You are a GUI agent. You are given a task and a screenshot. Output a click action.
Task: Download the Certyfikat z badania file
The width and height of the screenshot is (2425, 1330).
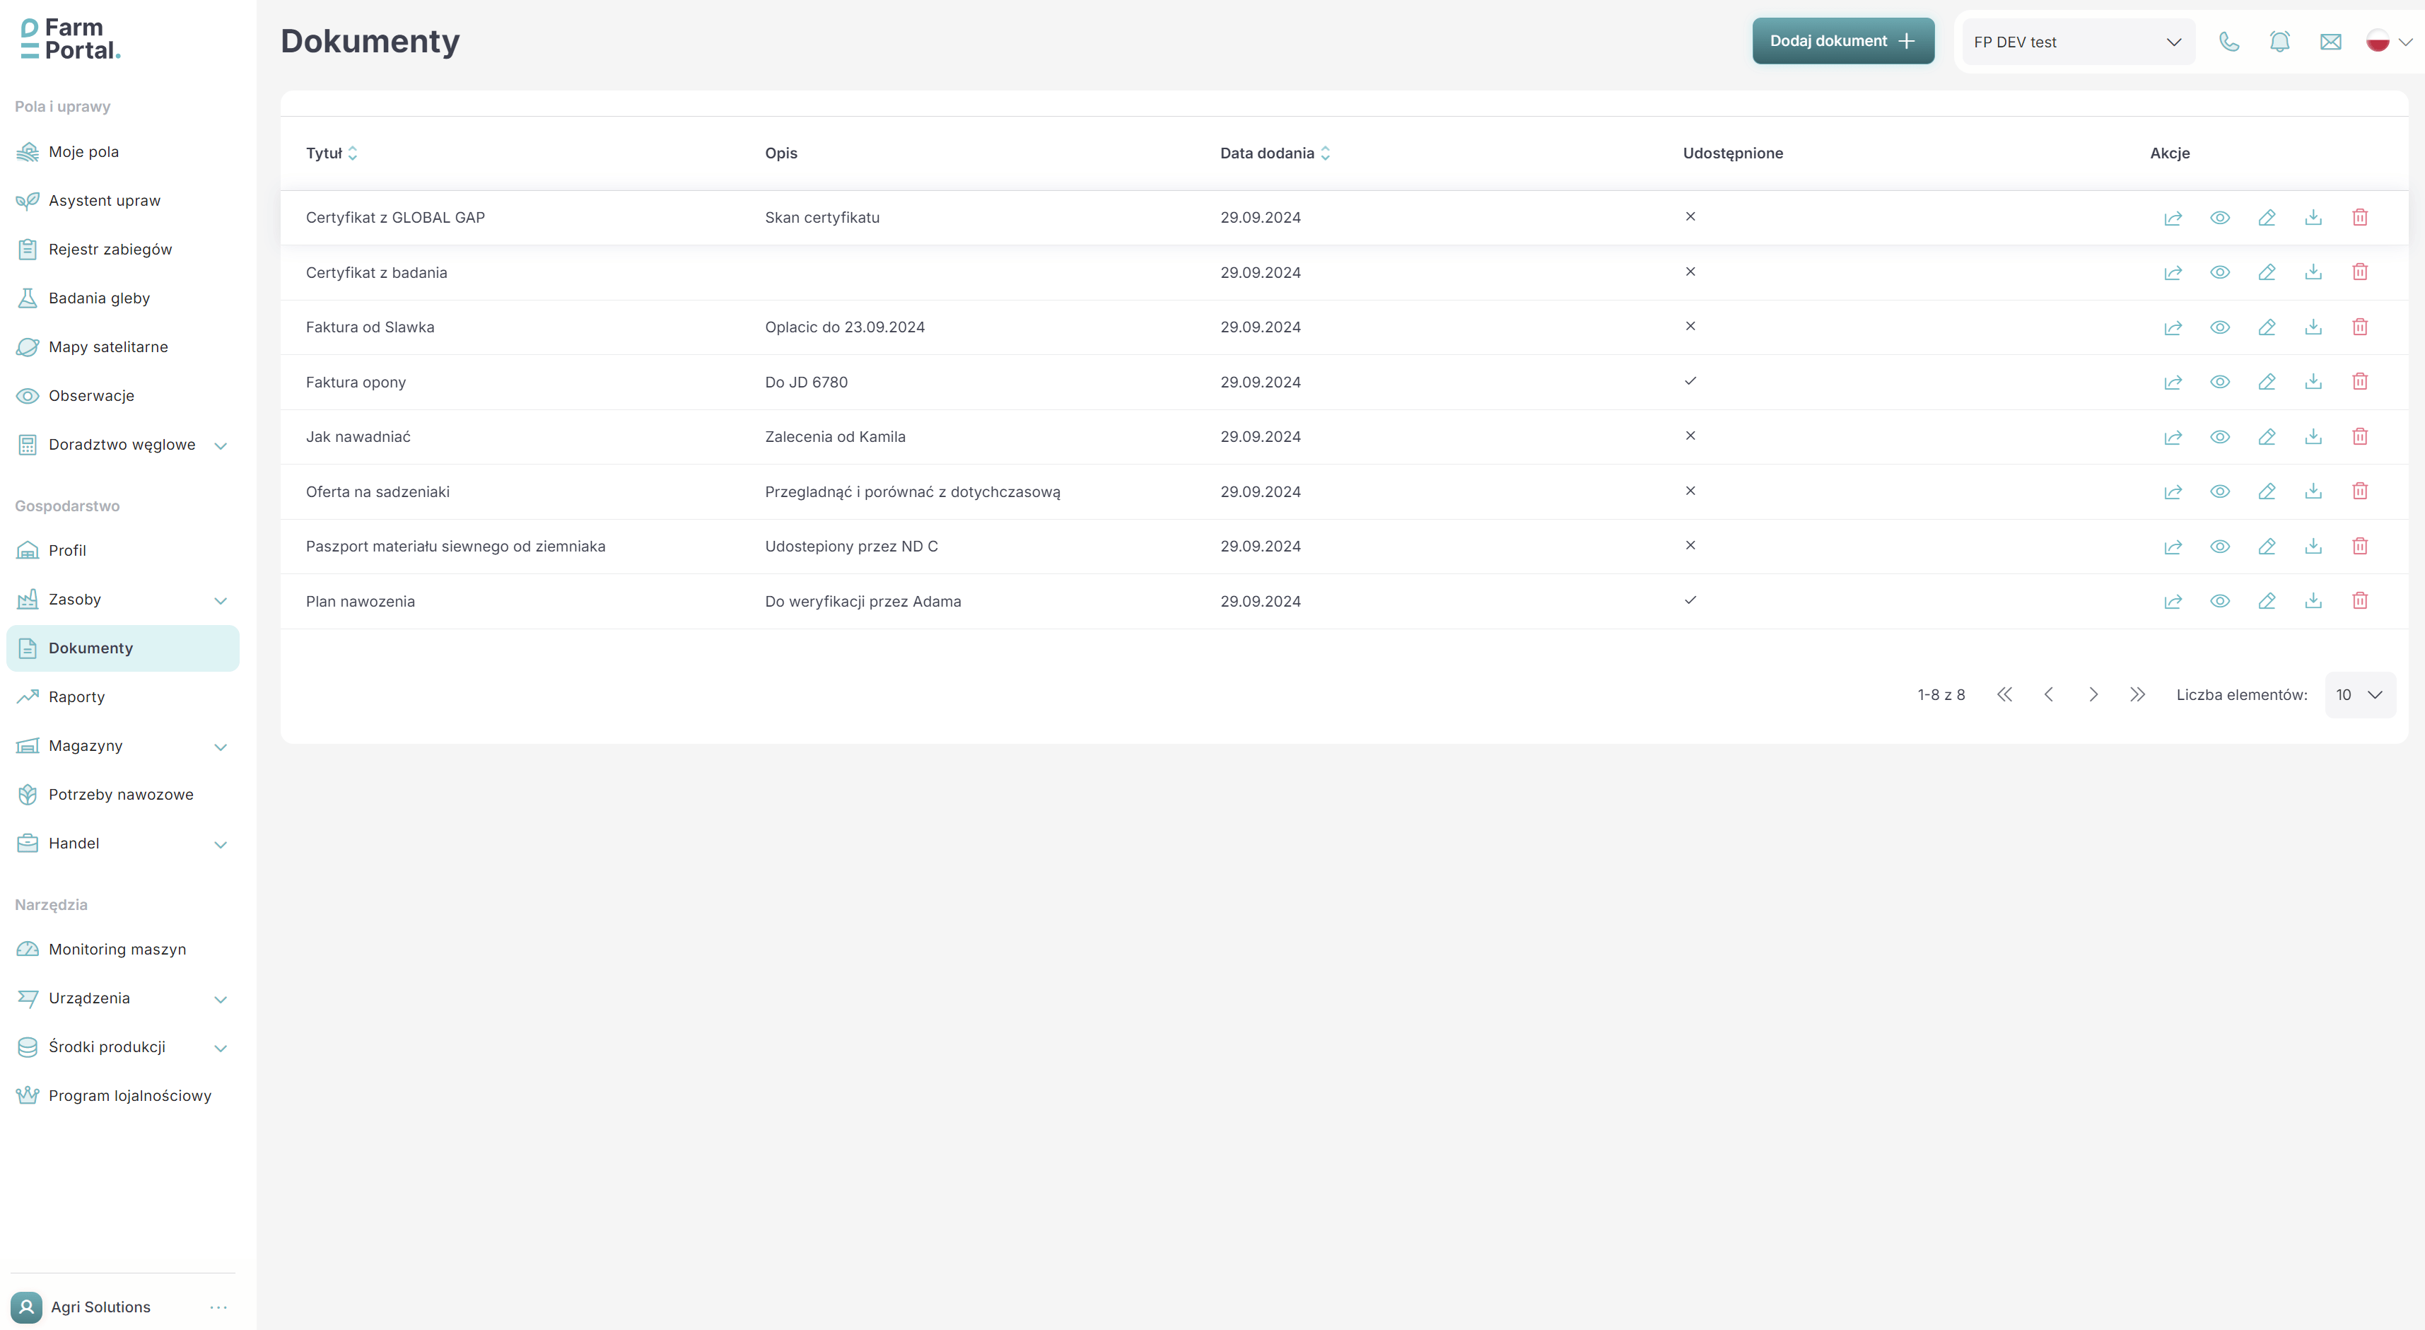(2313, 272)
